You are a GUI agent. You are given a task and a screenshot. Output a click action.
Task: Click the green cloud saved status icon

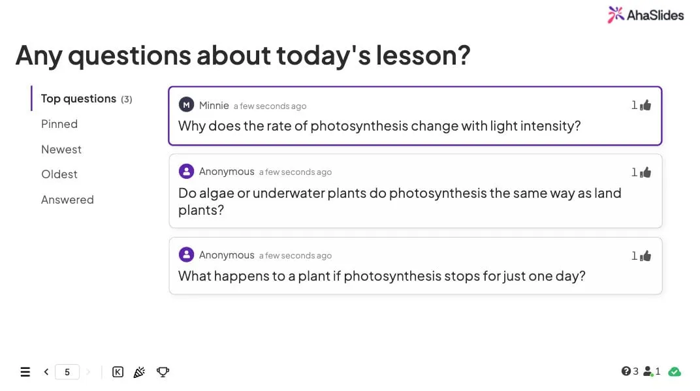click(x=675, y=372)
